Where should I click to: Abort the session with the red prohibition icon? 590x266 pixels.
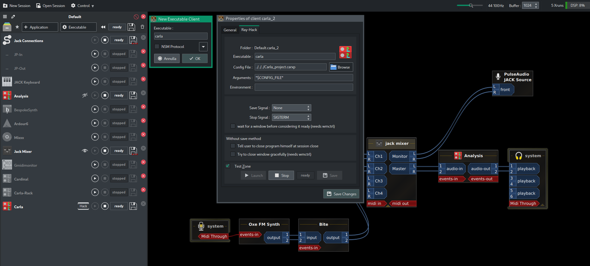136,17
